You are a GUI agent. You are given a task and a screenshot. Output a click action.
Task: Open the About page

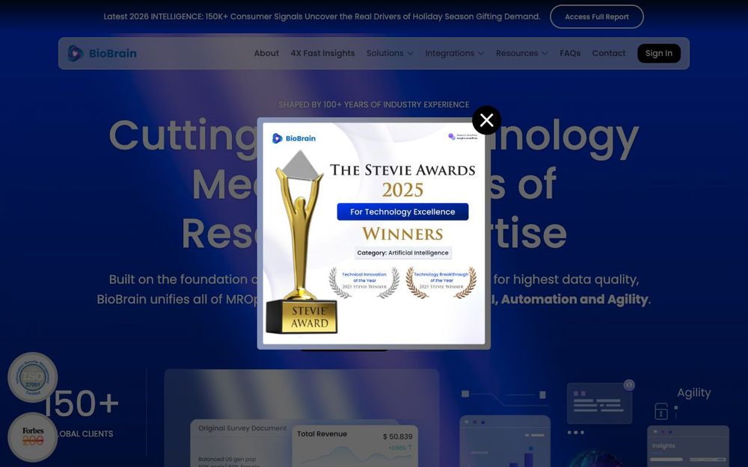point(266,53)
